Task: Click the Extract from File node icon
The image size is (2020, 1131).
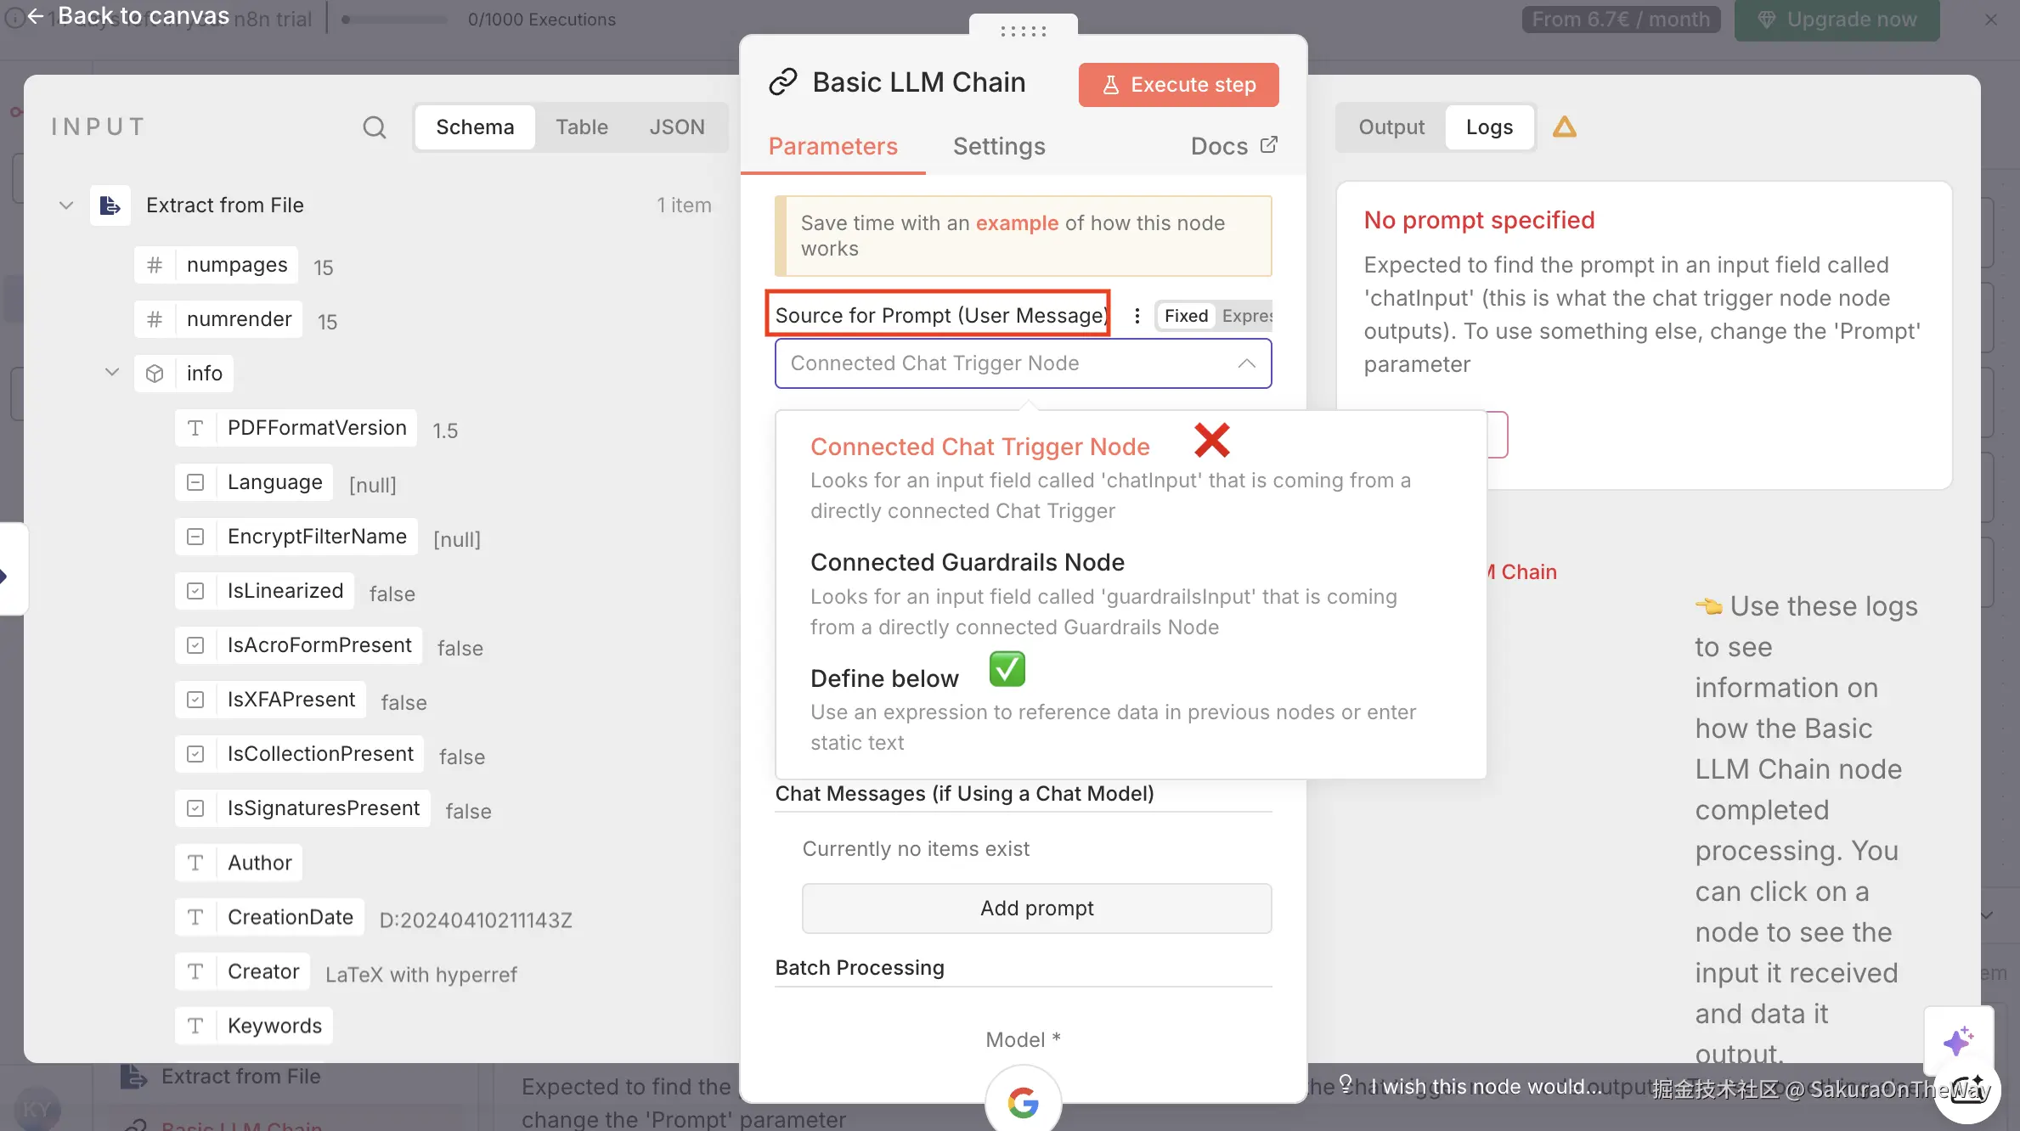Action: coord(110,205)
